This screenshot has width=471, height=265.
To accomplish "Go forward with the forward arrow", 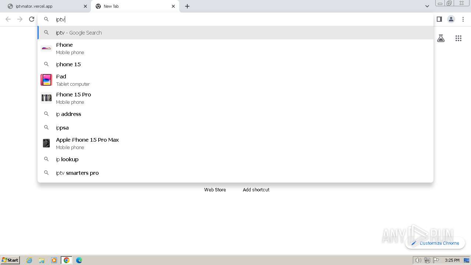I will click(x=20, y=19).
